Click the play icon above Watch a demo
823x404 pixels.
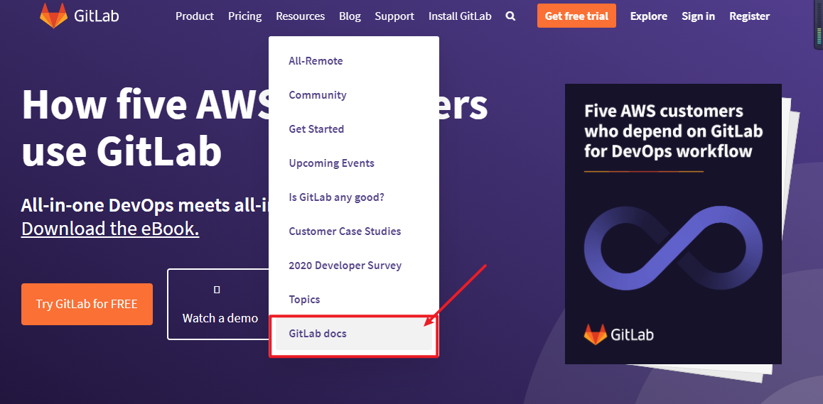click(x=217, y=290)
